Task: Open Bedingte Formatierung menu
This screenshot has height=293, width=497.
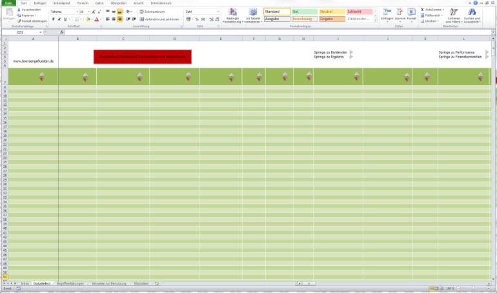Action: (x=232, y=15)
